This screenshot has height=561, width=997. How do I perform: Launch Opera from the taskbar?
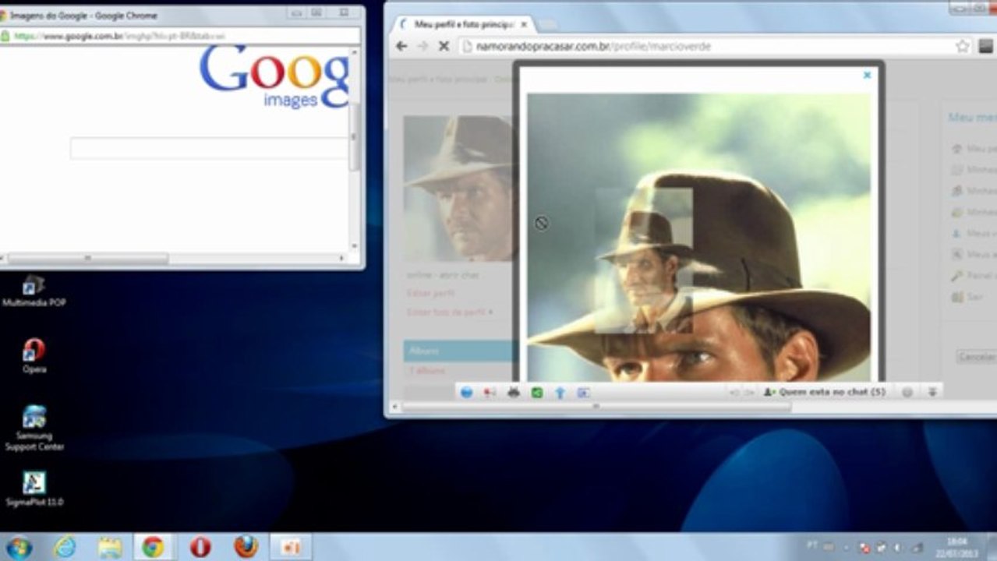[200, 547]
